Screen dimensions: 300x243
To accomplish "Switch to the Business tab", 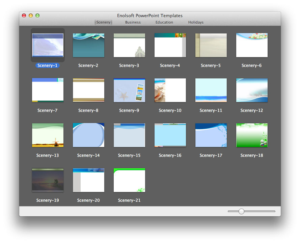I will 133,22.
